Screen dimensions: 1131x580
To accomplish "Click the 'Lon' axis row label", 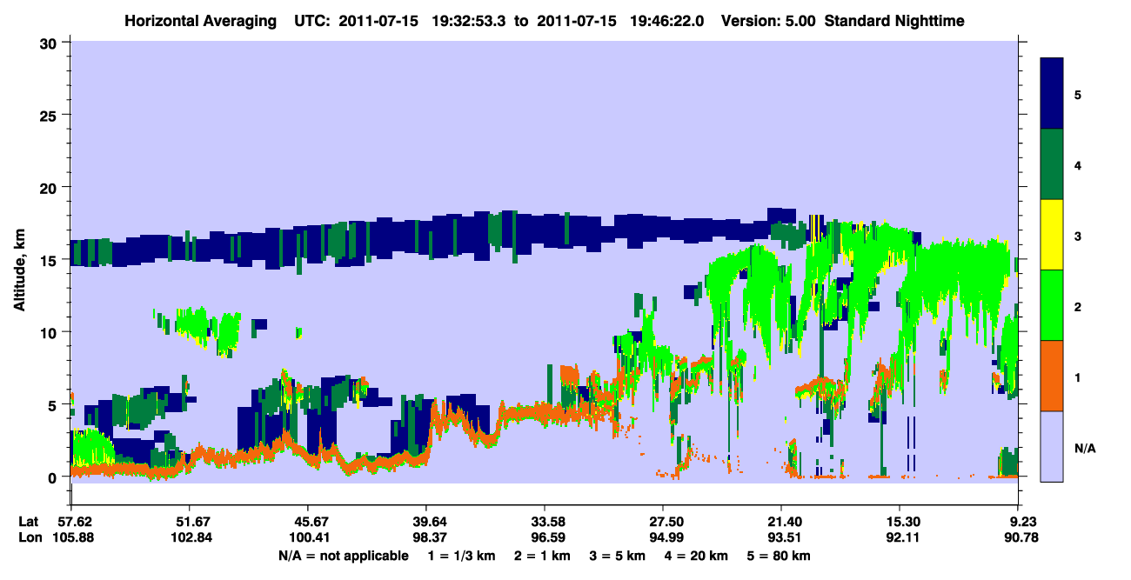I will (x=30, y=538).
